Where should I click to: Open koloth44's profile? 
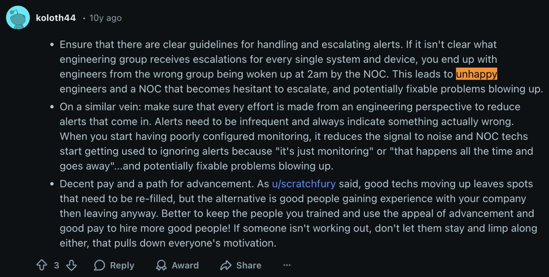56,18
